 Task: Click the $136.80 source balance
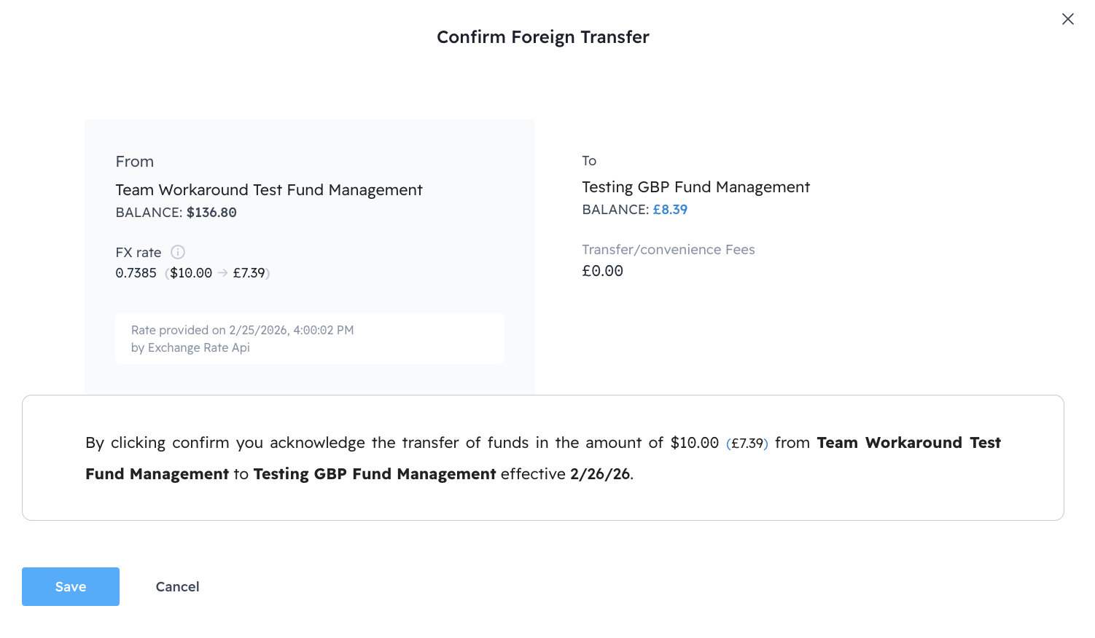[211, 213]
